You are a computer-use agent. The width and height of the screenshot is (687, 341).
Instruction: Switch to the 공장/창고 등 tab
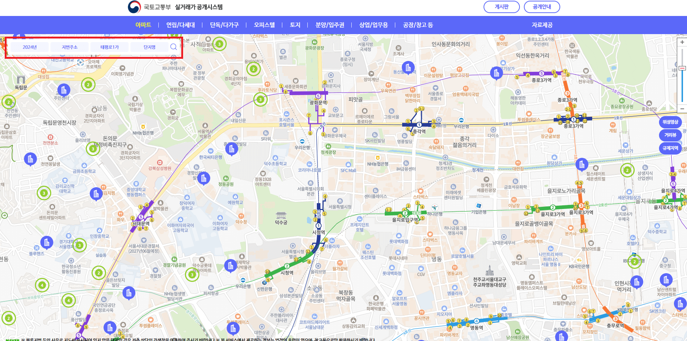click(418, 25)
